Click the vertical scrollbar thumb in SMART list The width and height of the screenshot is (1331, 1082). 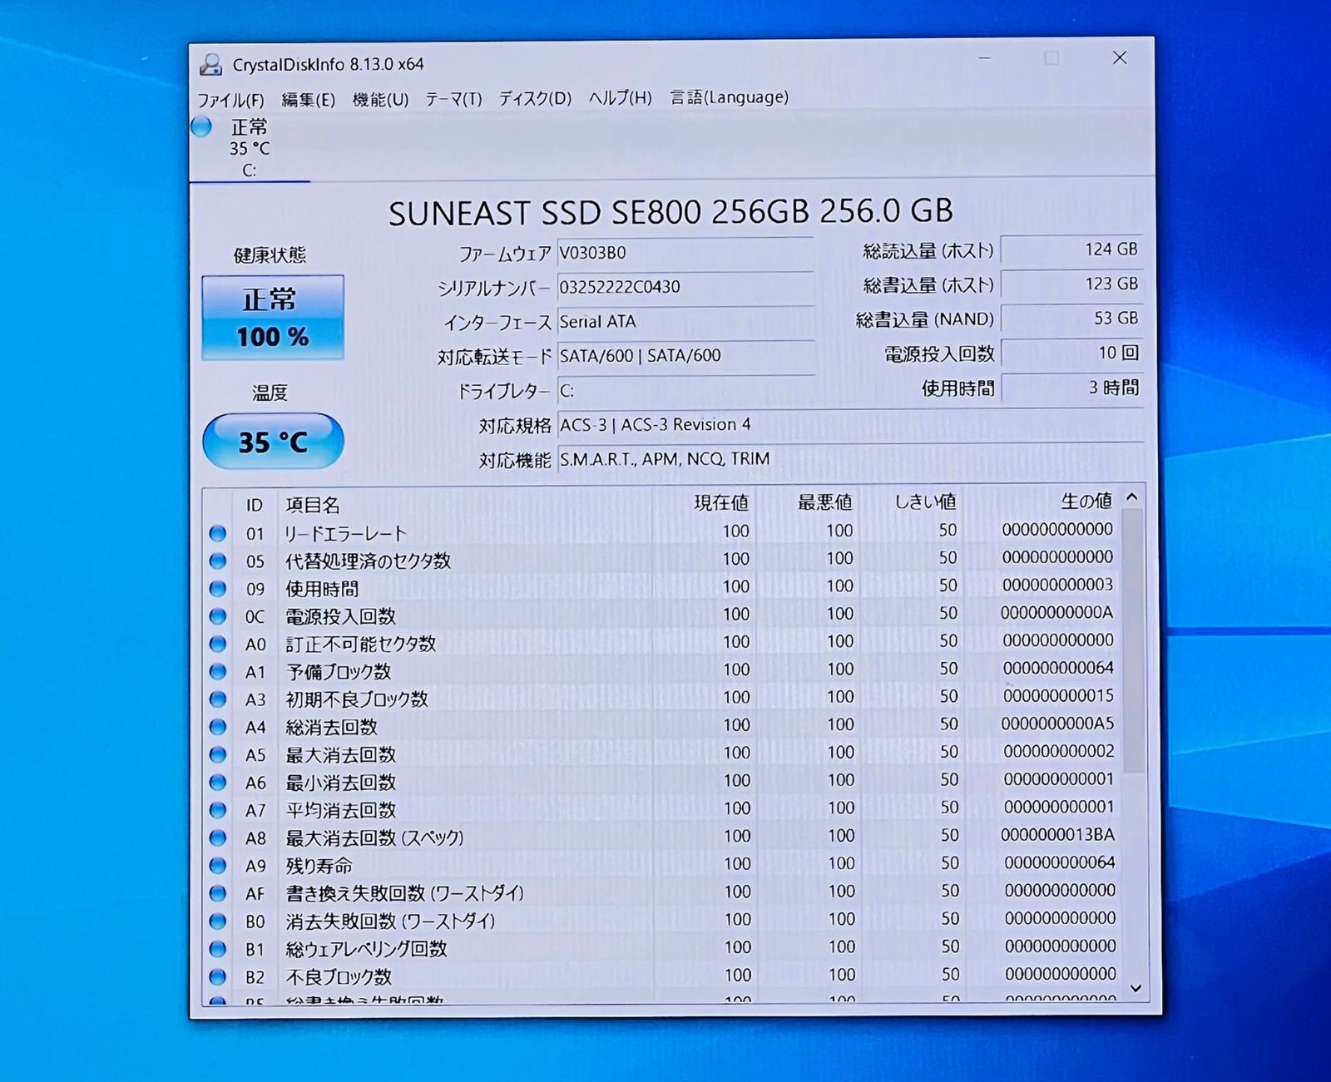point(1133,640)
